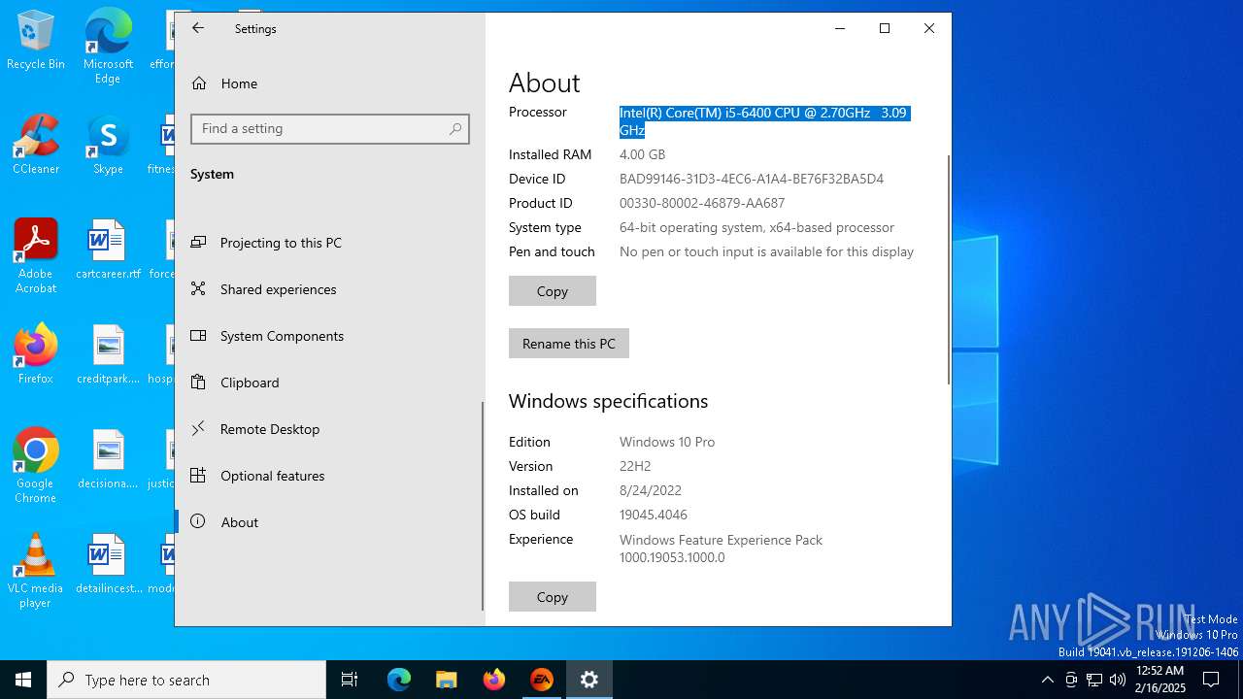
Task: Click Rename this PC button
Action: click(569, 344)
